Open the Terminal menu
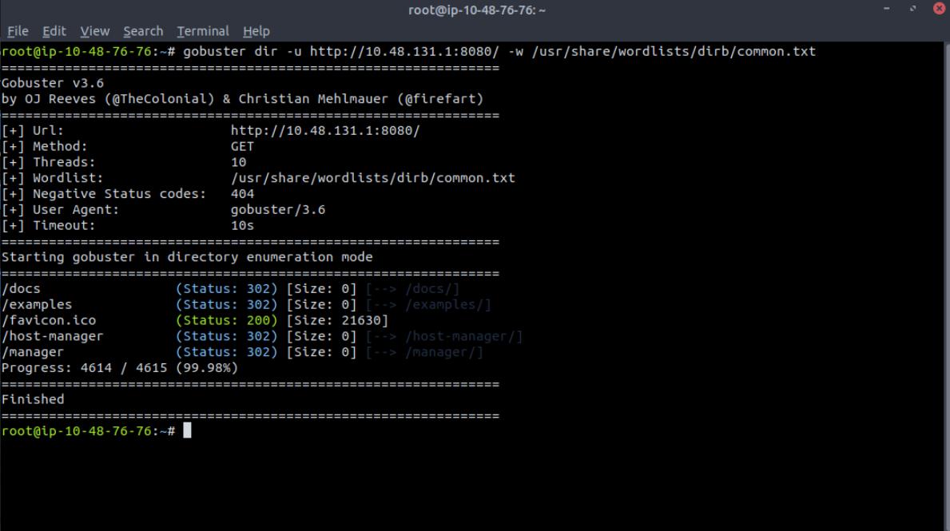950x531 pixels. click(203, 31)
